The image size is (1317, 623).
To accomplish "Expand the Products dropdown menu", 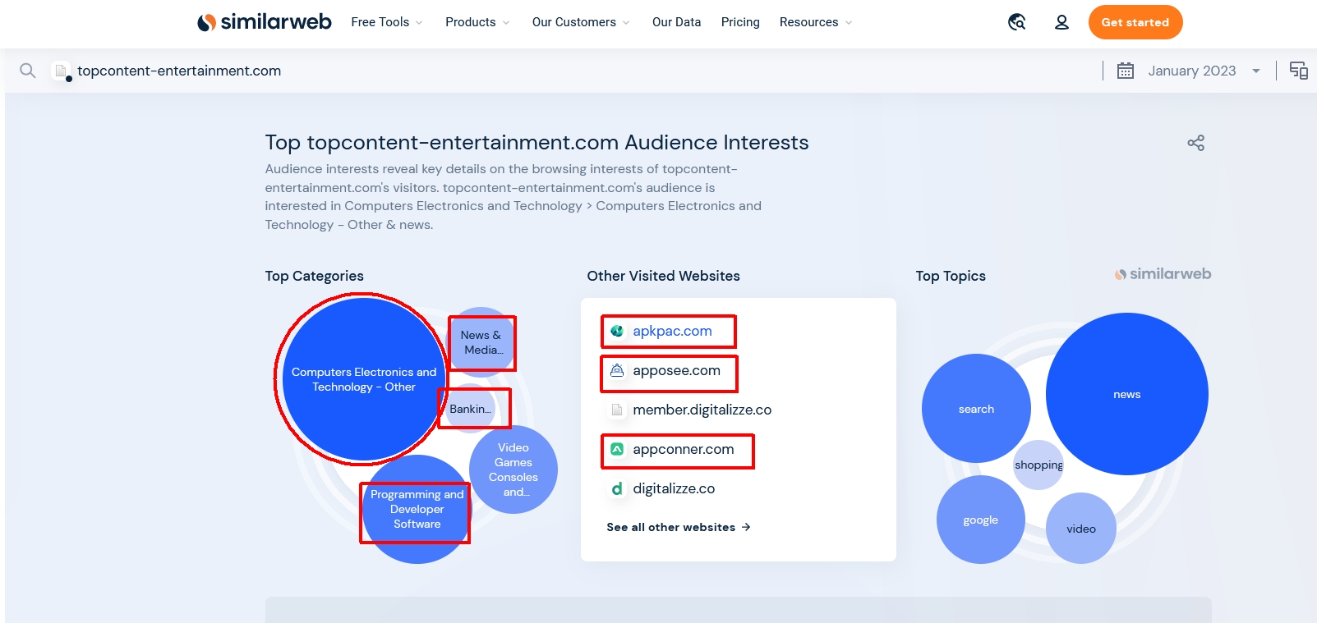I will 477,22.
